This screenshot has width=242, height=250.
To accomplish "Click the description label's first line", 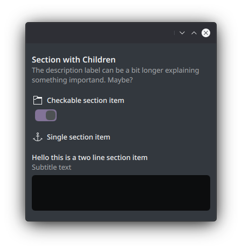I will click(x=115, y=71).
